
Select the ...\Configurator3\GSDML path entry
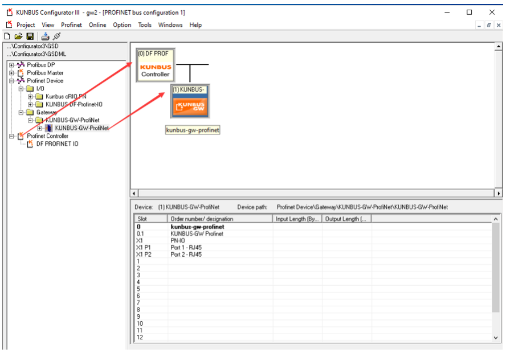tap(36, 54)
